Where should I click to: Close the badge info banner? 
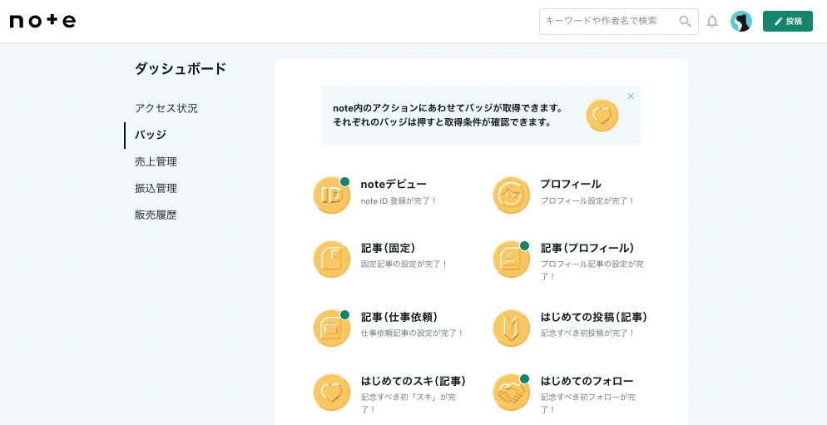631,96
